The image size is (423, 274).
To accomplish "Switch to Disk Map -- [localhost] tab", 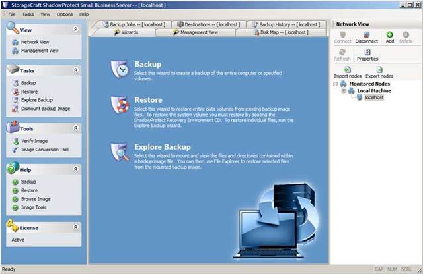I will click(x=281, y=32).
